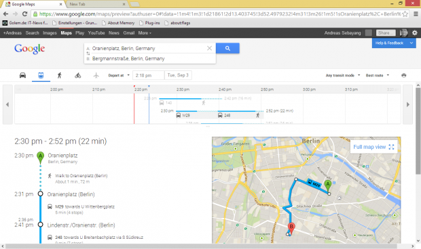This screenshot has width=421, height=249.
Task: Select the M29 bus segment in timeline
Action: [183, 115]
